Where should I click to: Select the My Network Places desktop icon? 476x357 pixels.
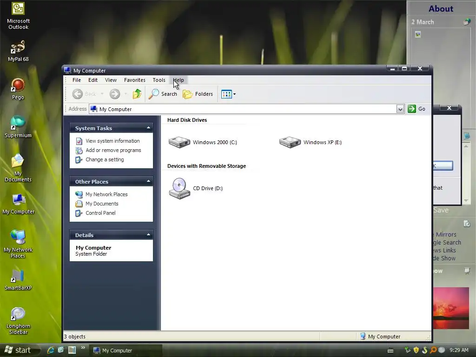(18, 244)
